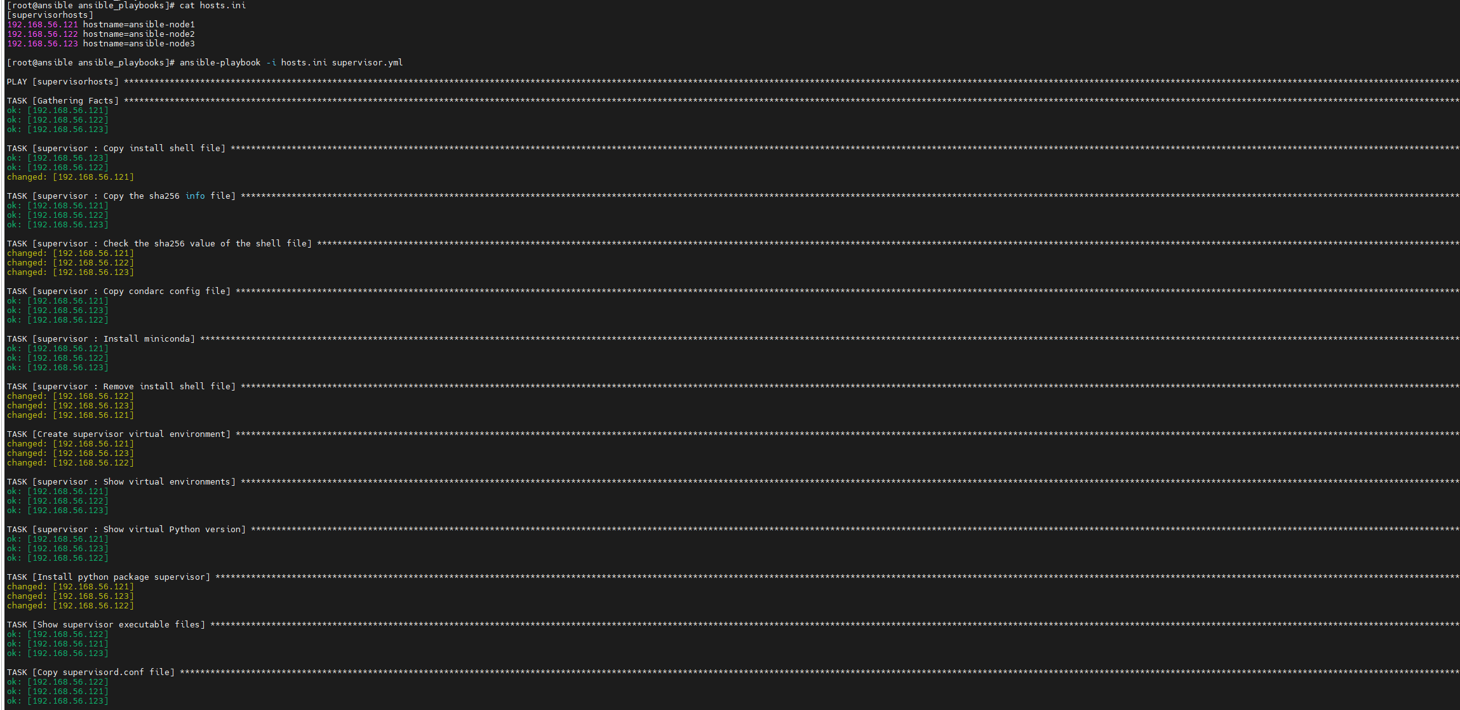Click the 'Install miniconda' task header
Viewport: 1460px width, 710px height.
pyautogui.click(x=101, y=338)
